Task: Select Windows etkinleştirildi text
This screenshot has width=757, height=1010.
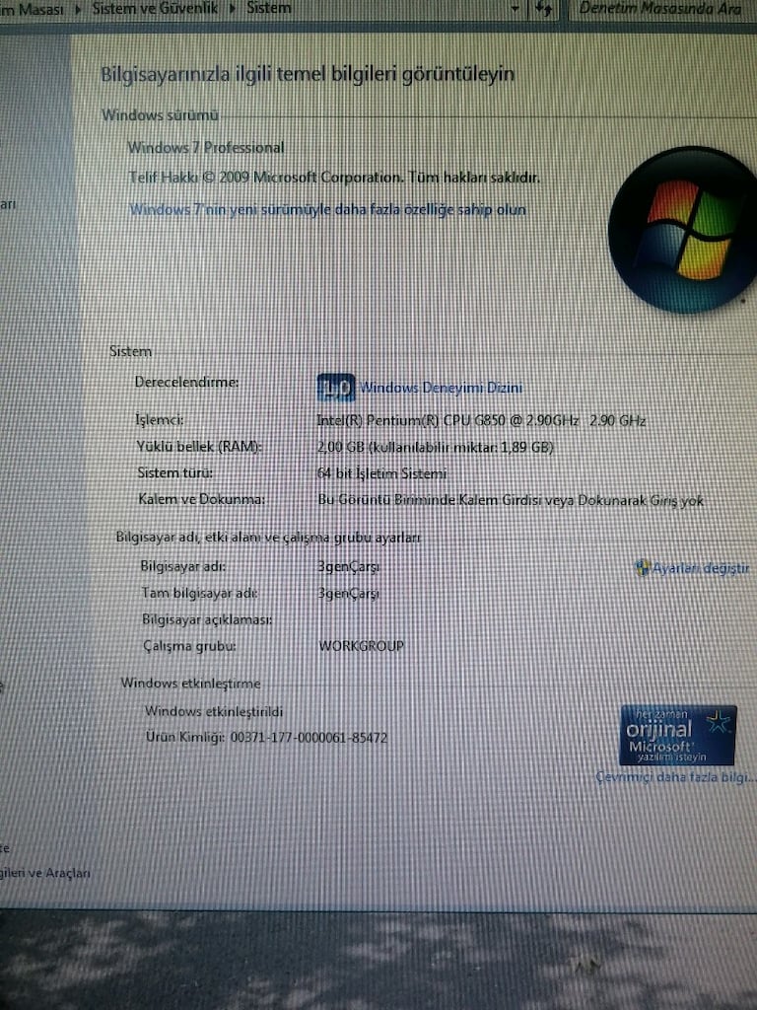Action: point(214,711)
